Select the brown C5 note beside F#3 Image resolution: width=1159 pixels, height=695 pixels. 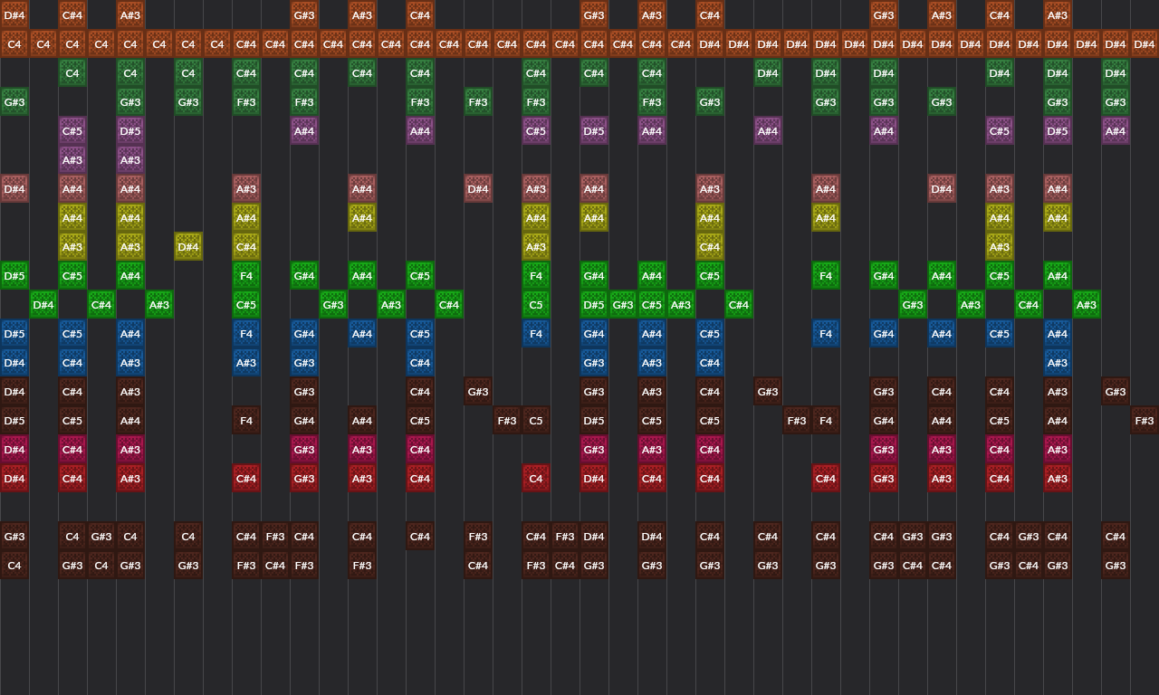[536, 420]
